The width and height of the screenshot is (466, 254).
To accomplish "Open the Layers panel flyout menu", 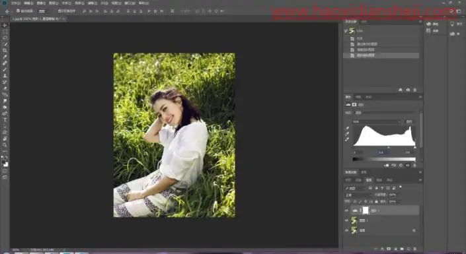I will 420,180.
